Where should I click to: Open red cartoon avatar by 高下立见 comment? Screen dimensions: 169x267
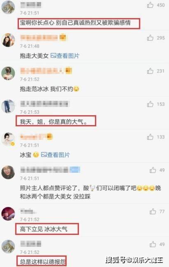pyautogui.click(x=8, y=214)
